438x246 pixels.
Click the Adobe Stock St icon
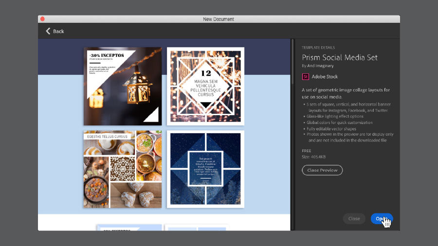(x=305, y=76)
